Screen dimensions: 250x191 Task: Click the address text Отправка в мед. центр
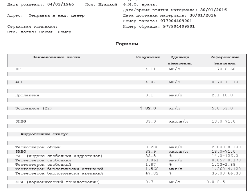pyautogui.click(x=56, y=15)
